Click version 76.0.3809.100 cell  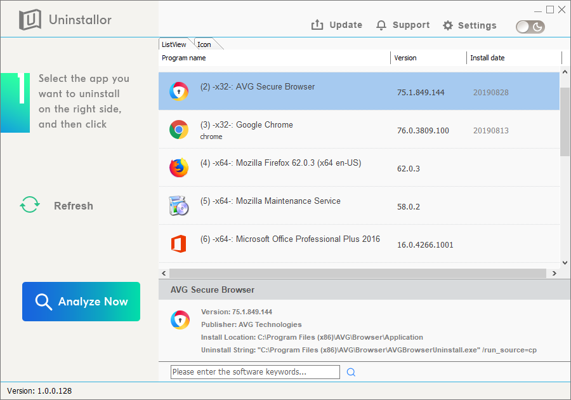[x=423, y=131]
